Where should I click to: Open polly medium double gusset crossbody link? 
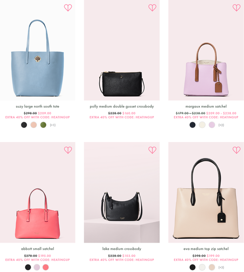(x=122, y=106)
